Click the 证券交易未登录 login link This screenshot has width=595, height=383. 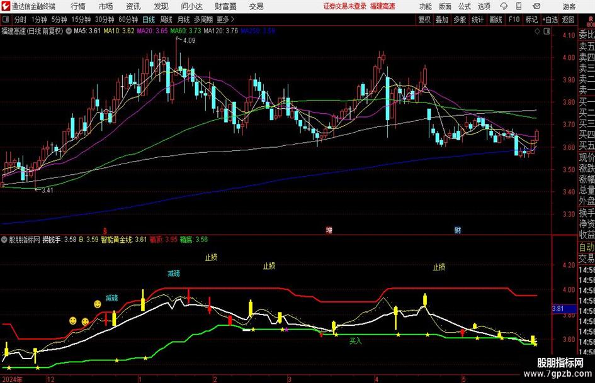pos(345,6)
